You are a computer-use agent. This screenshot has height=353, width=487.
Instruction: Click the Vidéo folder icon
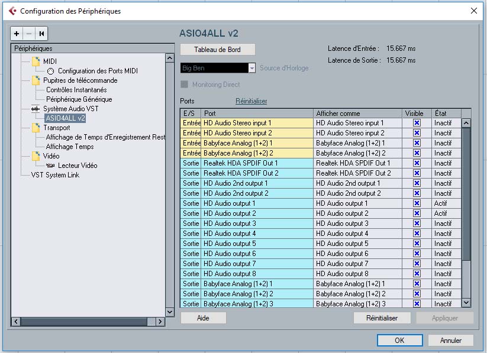(36, 156)
